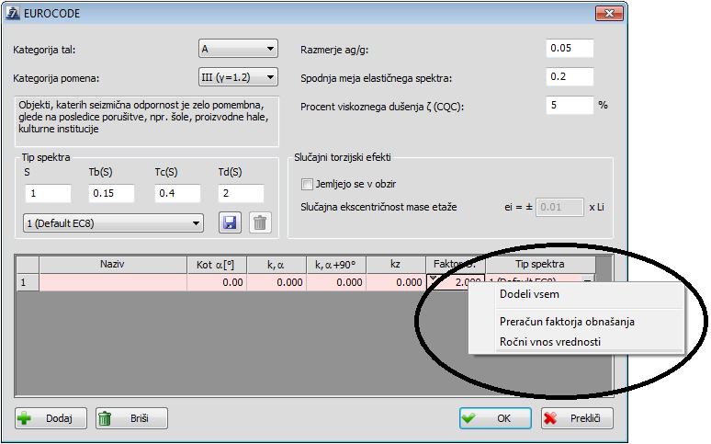The height and width of the screenshot is (444, 711).
Task: Select 'Ročni vnos vrednosti' menu entry
Action: (x=550, y=341)
